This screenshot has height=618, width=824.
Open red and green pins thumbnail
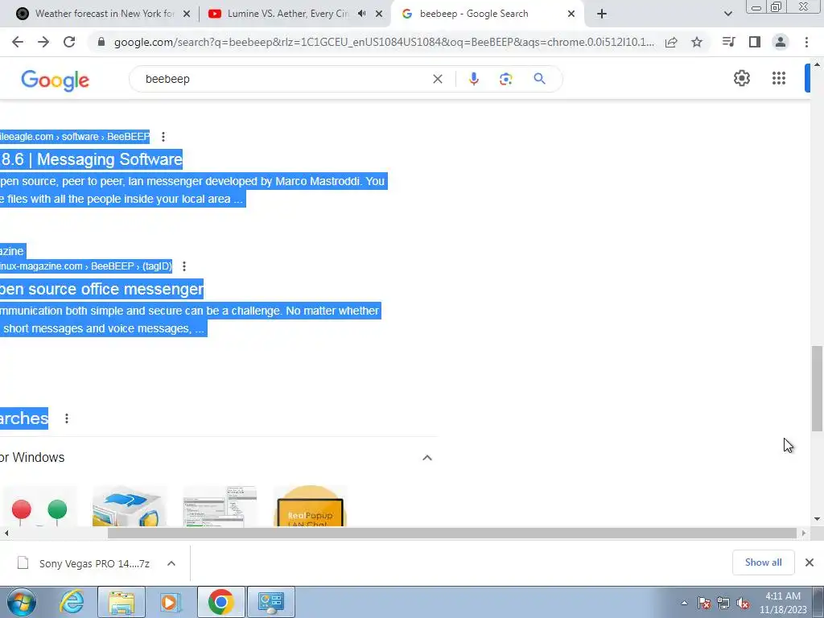pos(39,506)
